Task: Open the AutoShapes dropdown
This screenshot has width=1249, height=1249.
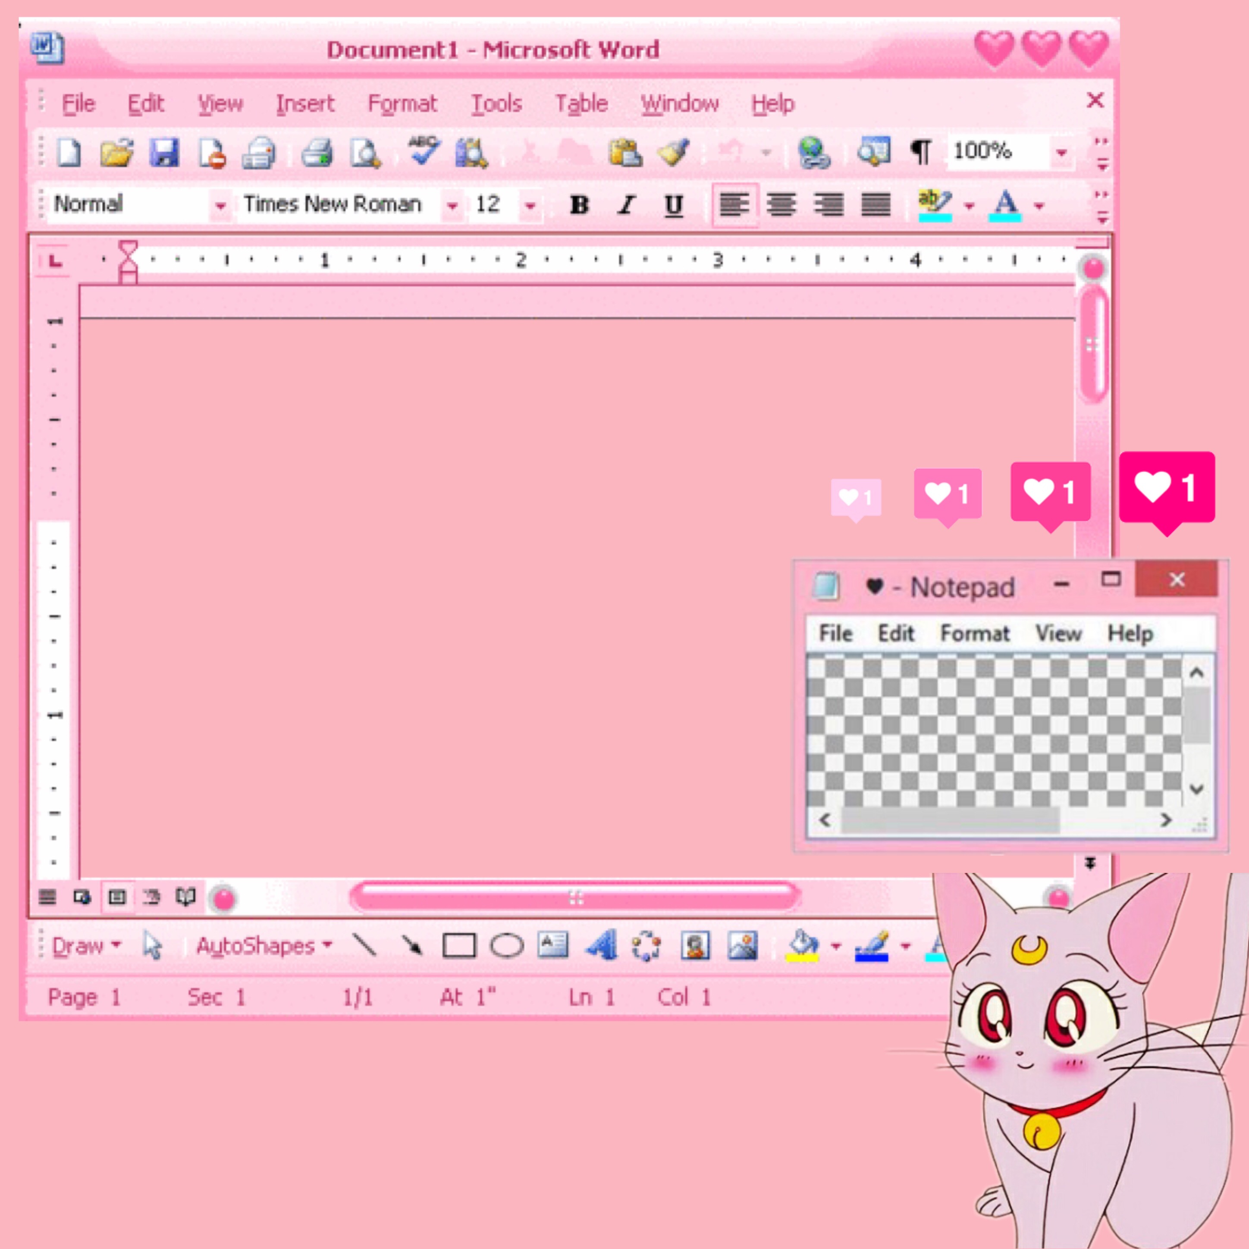Action: pyautogui.click(x=264, y=946)
